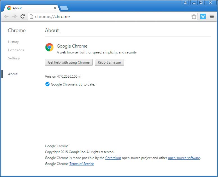Open the Terms of Service link
Viewport: 218px width, 177px height.
tap(82, 164)
